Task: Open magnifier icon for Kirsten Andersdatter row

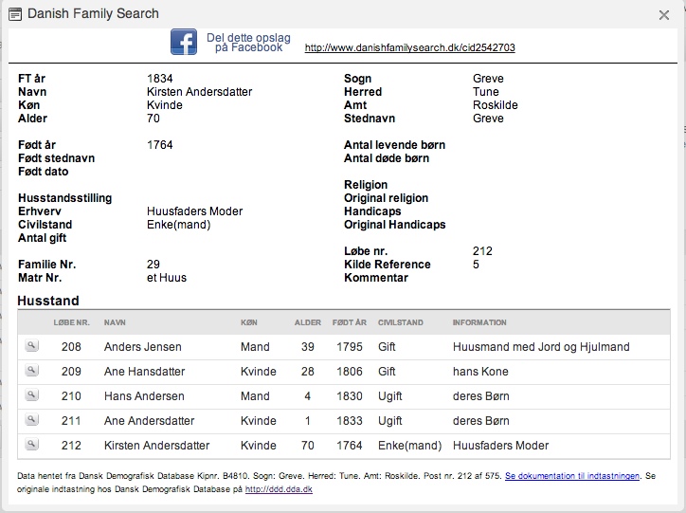Action: [31, 445]
